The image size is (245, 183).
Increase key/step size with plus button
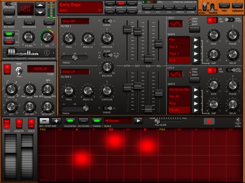56,121
